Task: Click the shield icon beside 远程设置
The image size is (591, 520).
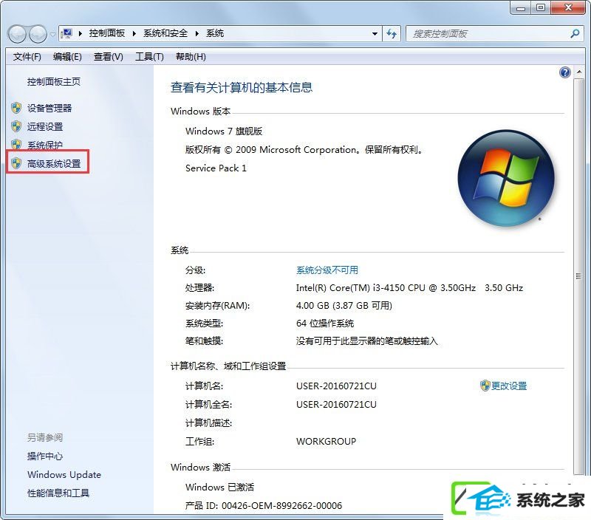Action: (x=16, y=126)
